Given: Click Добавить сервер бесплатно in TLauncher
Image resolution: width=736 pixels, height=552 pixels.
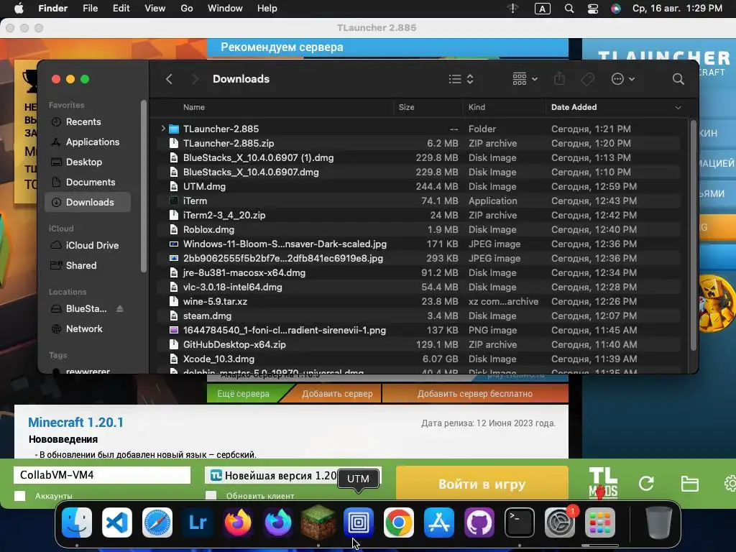Looking at the screenshot, I should [475, 393].
